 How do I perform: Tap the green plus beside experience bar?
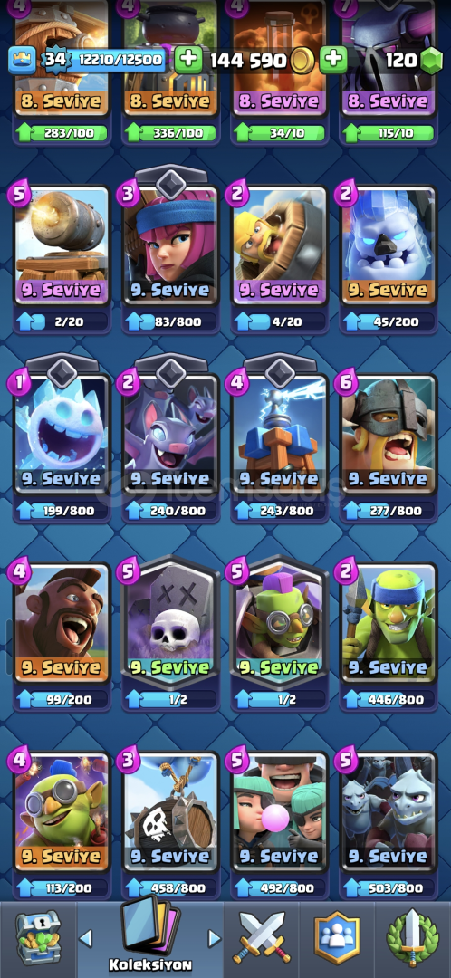point(187,60)
